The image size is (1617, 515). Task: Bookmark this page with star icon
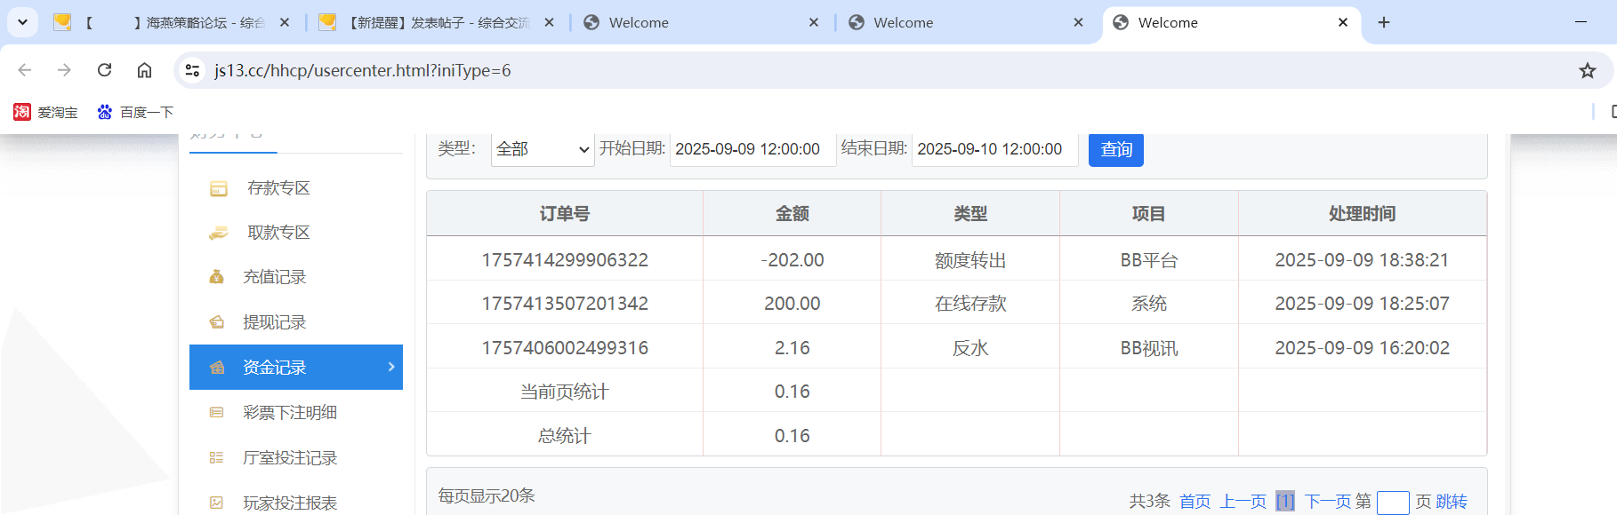point(1588,70)
